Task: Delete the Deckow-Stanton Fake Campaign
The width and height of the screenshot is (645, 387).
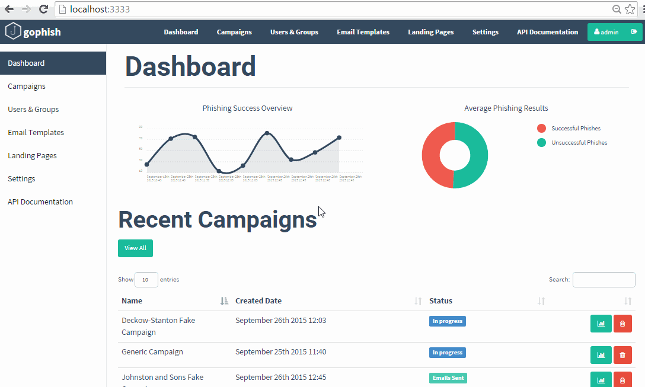Action: 622,324
